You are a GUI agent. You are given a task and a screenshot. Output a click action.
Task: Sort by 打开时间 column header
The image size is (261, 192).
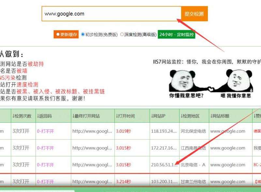pos(125,116)
